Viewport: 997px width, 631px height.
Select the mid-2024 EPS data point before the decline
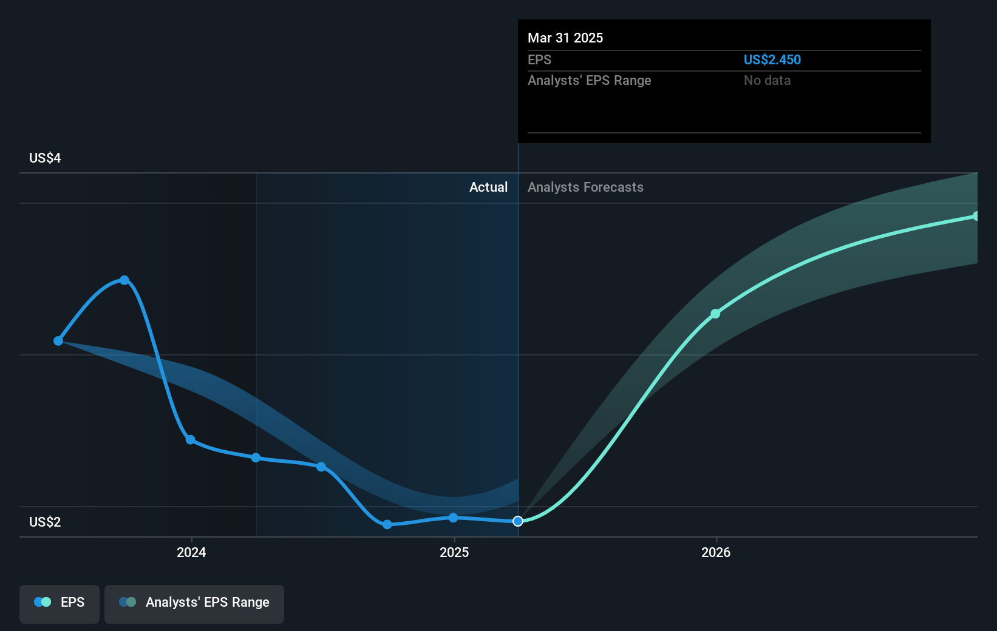[x=321, y=467]
